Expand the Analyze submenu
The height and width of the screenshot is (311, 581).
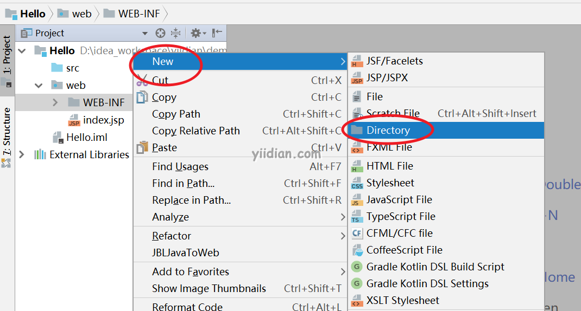(x=240, y=217)
